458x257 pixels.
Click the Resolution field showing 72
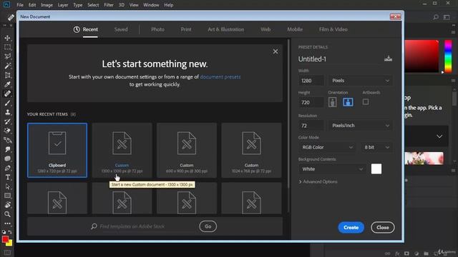[x=311, y=126]
